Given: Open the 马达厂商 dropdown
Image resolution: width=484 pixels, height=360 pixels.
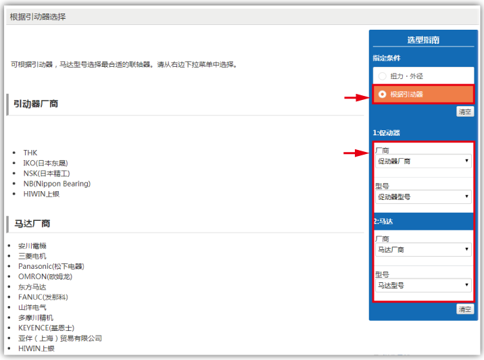Looking at the screenshot, I should tap(423, 249).
